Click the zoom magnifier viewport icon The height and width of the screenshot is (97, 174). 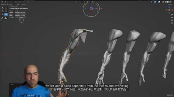[172, 15]
